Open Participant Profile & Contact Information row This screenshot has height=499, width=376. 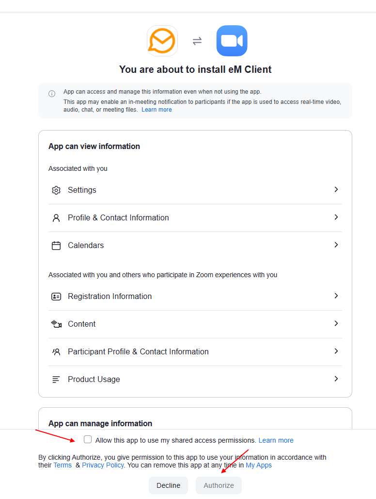tap(195, 351)
